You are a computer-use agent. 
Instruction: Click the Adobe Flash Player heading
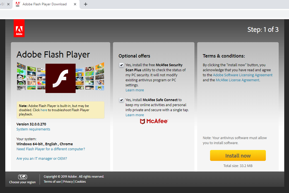(x=53, y=55)
